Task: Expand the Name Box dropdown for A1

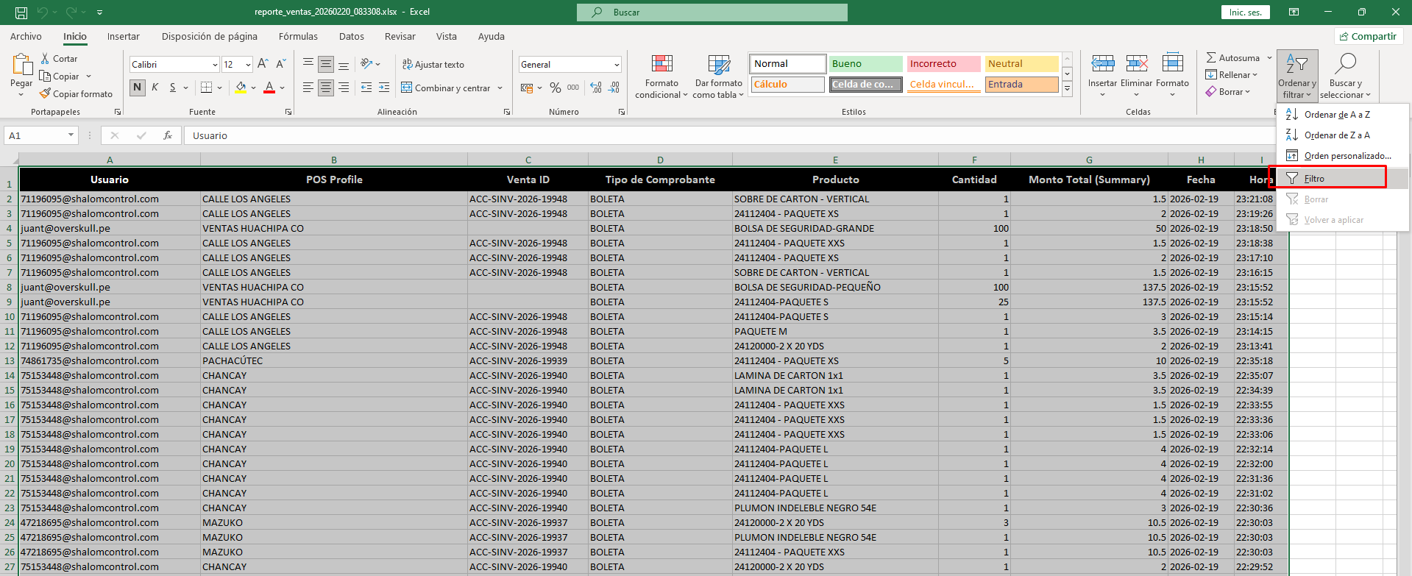Action: point(71,135)
